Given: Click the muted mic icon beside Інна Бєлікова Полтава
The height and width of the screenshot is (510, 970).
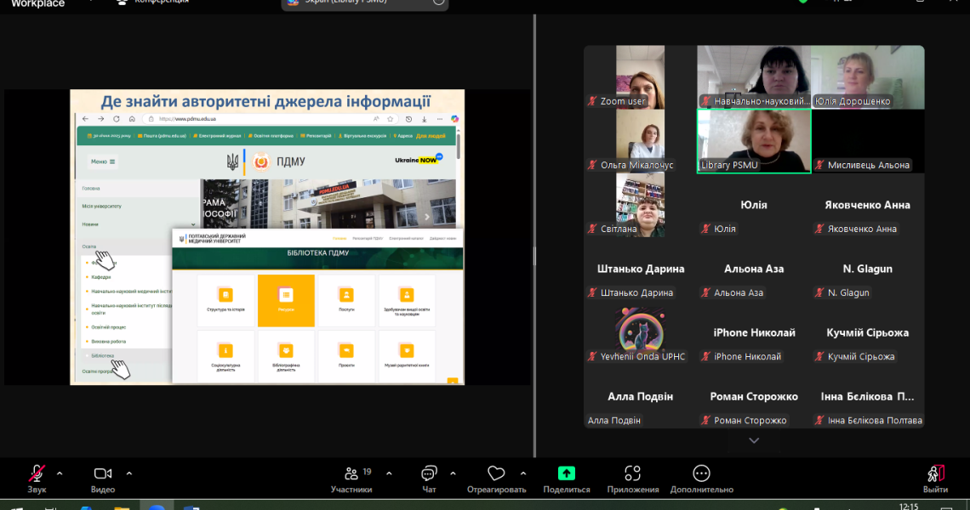Looking at the screenshot, I should click(x=819, y=421).
